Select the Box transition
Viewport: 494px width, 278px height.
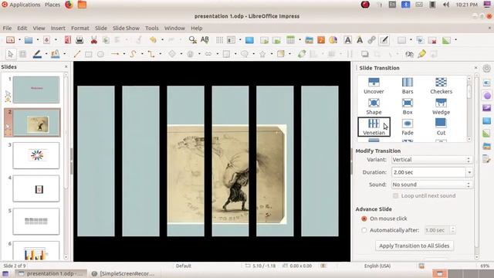pos(408,107)
